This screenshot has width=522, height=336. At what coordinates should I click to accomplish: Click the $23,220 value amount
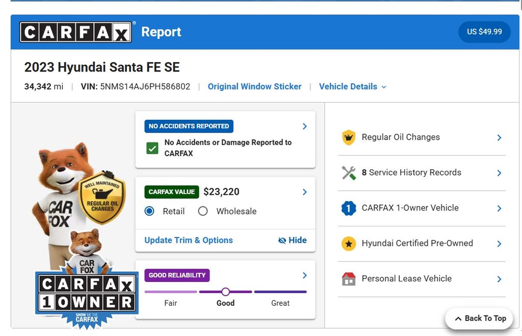tap(221, 192)
